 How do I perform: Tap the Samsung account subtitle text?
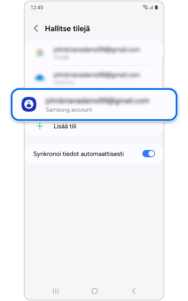69,110
